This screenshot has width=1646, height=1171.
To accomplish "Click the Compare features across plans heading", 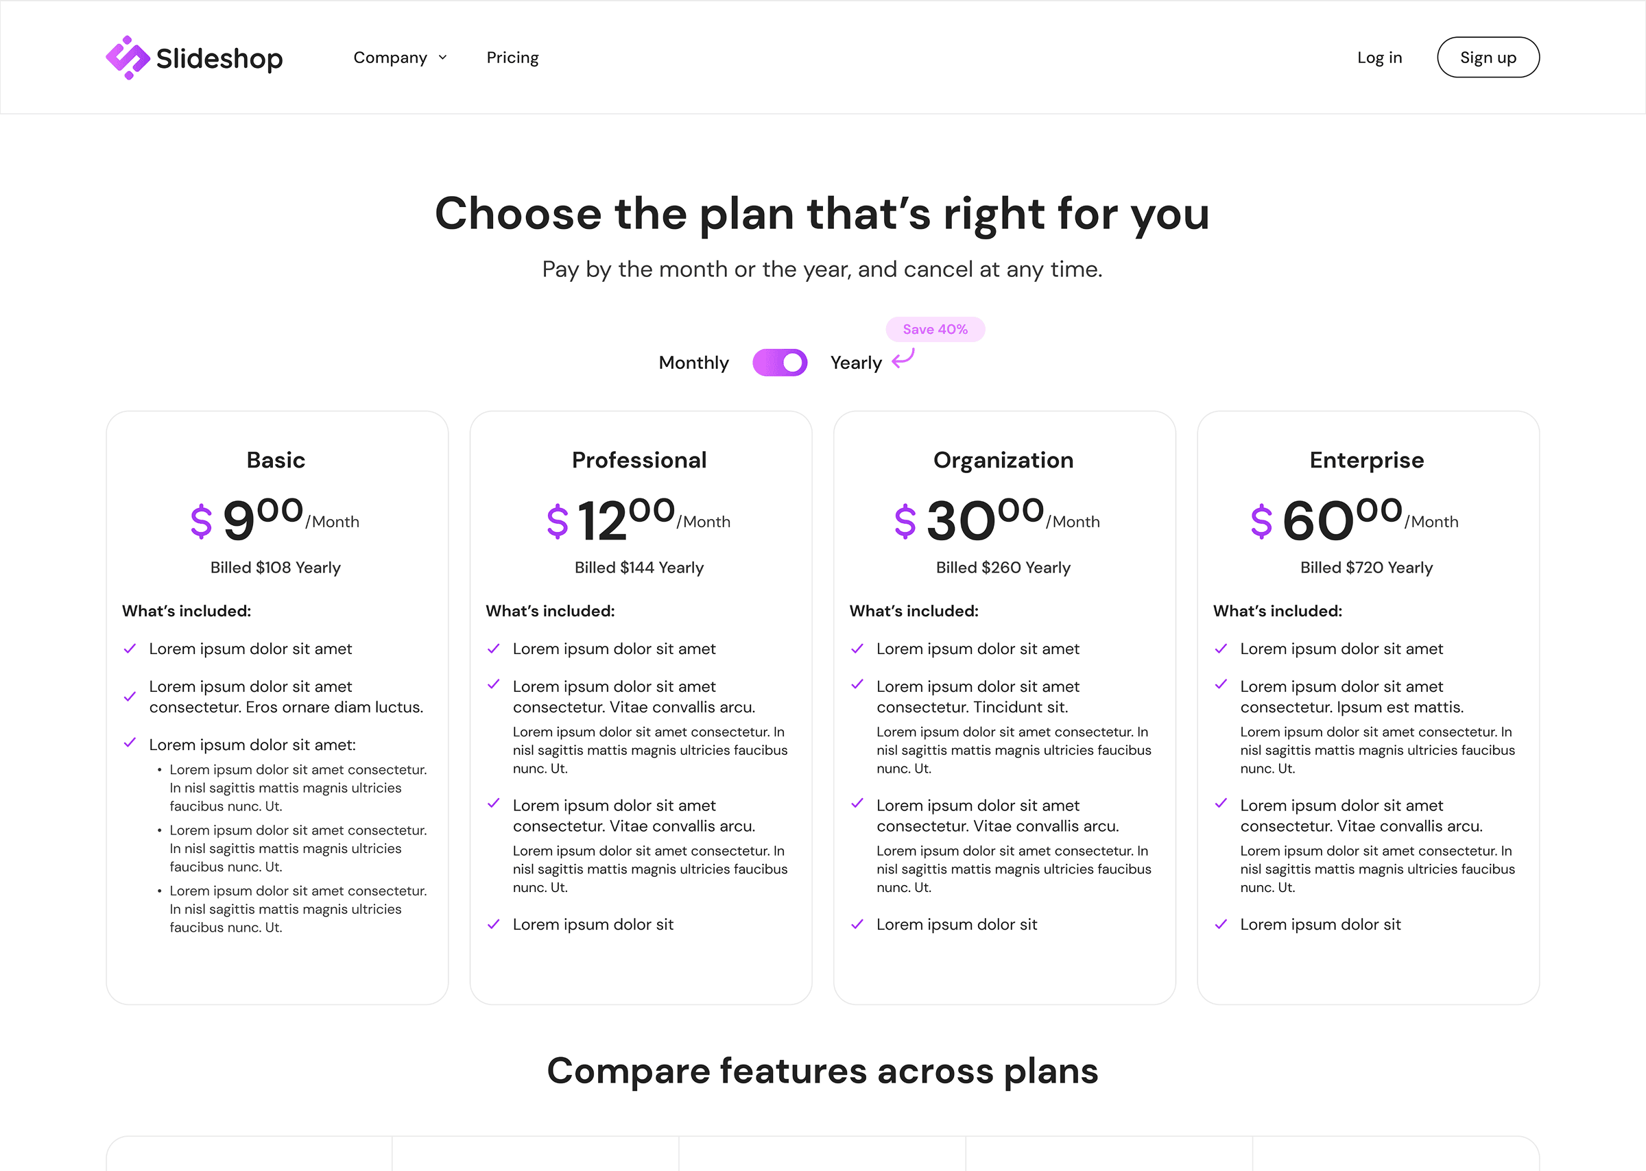I will click(823, 1072).
